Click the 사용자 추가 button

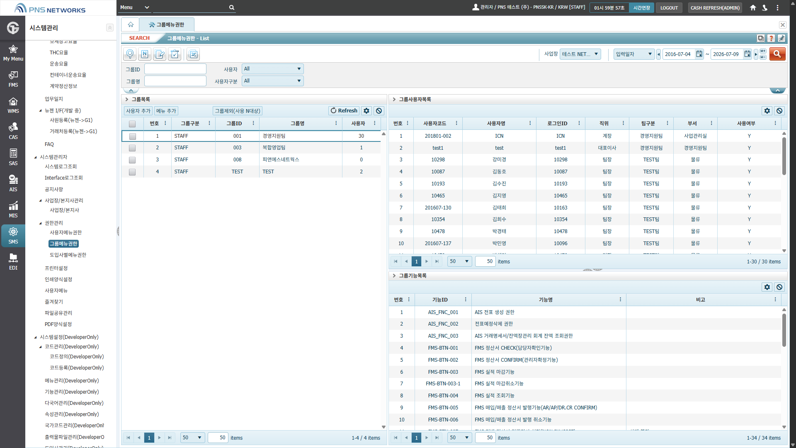(x=138, y=111)
